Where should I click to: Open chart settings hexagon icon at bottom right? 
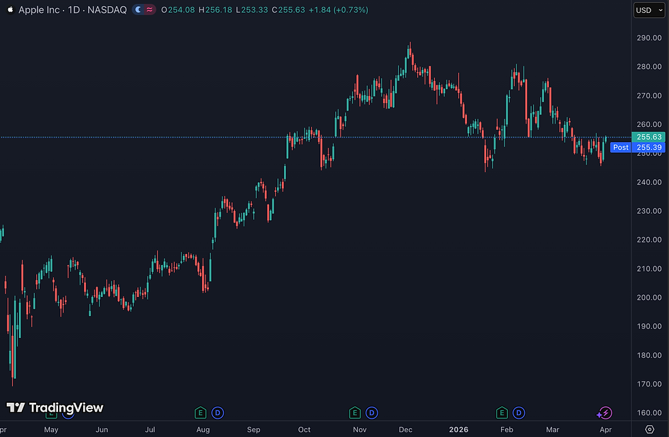650,429
